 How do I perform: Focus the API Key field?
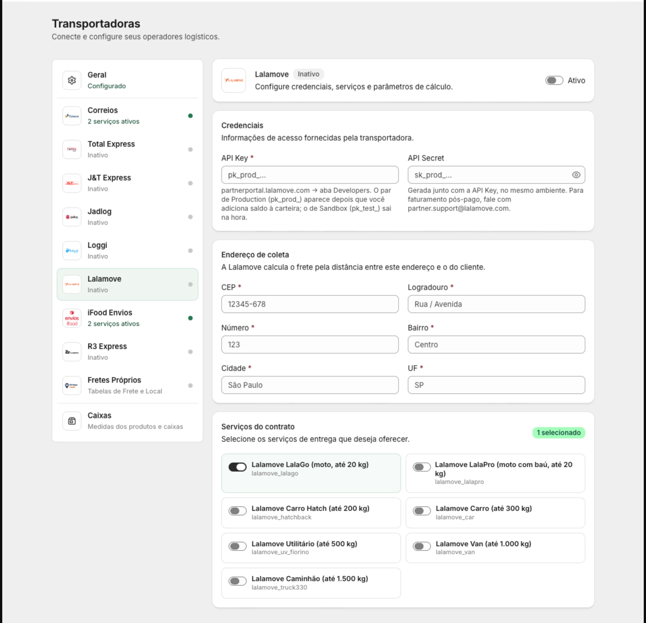[310, 175]
